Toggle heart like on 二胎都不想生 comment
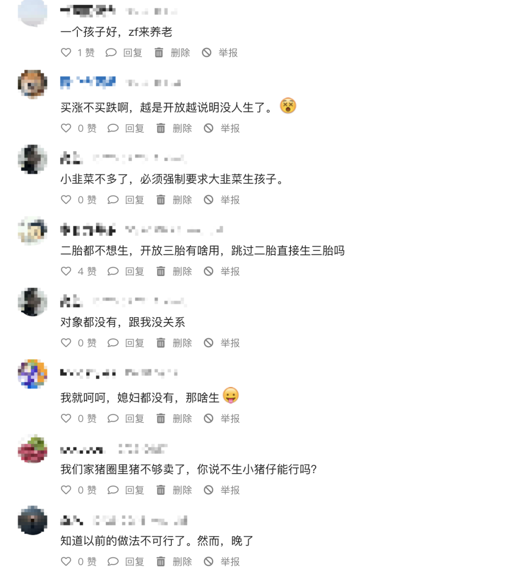 click(x=66, y=271)
